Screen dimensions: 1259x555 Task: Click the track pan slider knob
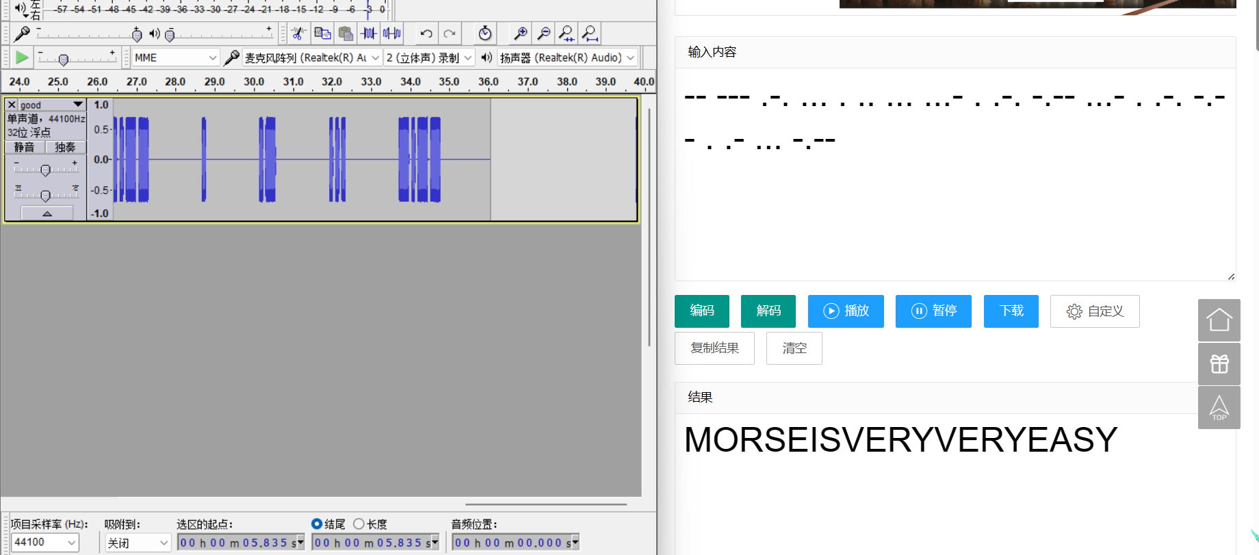[x=46, y=196]
